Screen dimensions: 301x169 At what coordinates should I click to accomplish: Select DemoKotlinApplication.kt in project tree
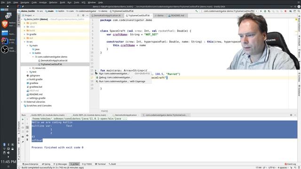coord(54,61)
